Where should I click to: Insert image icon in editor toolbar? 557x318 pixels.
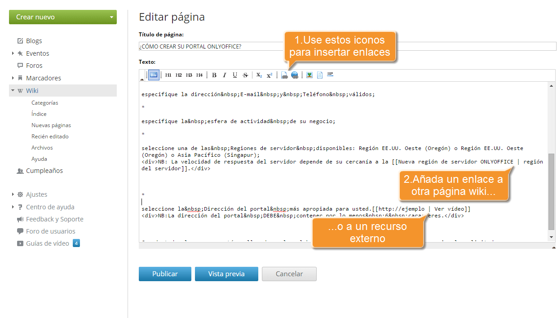point(309,75)
